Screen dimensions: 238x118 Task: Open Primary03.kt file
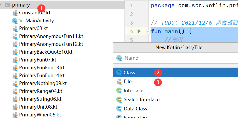click(x=33, y=29)
